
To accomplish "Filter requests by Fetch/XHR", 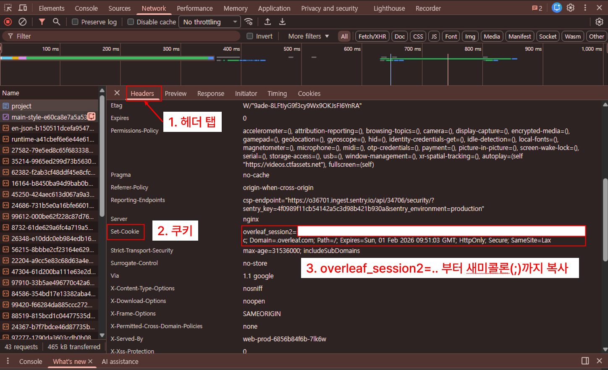I will click(372, 37).
